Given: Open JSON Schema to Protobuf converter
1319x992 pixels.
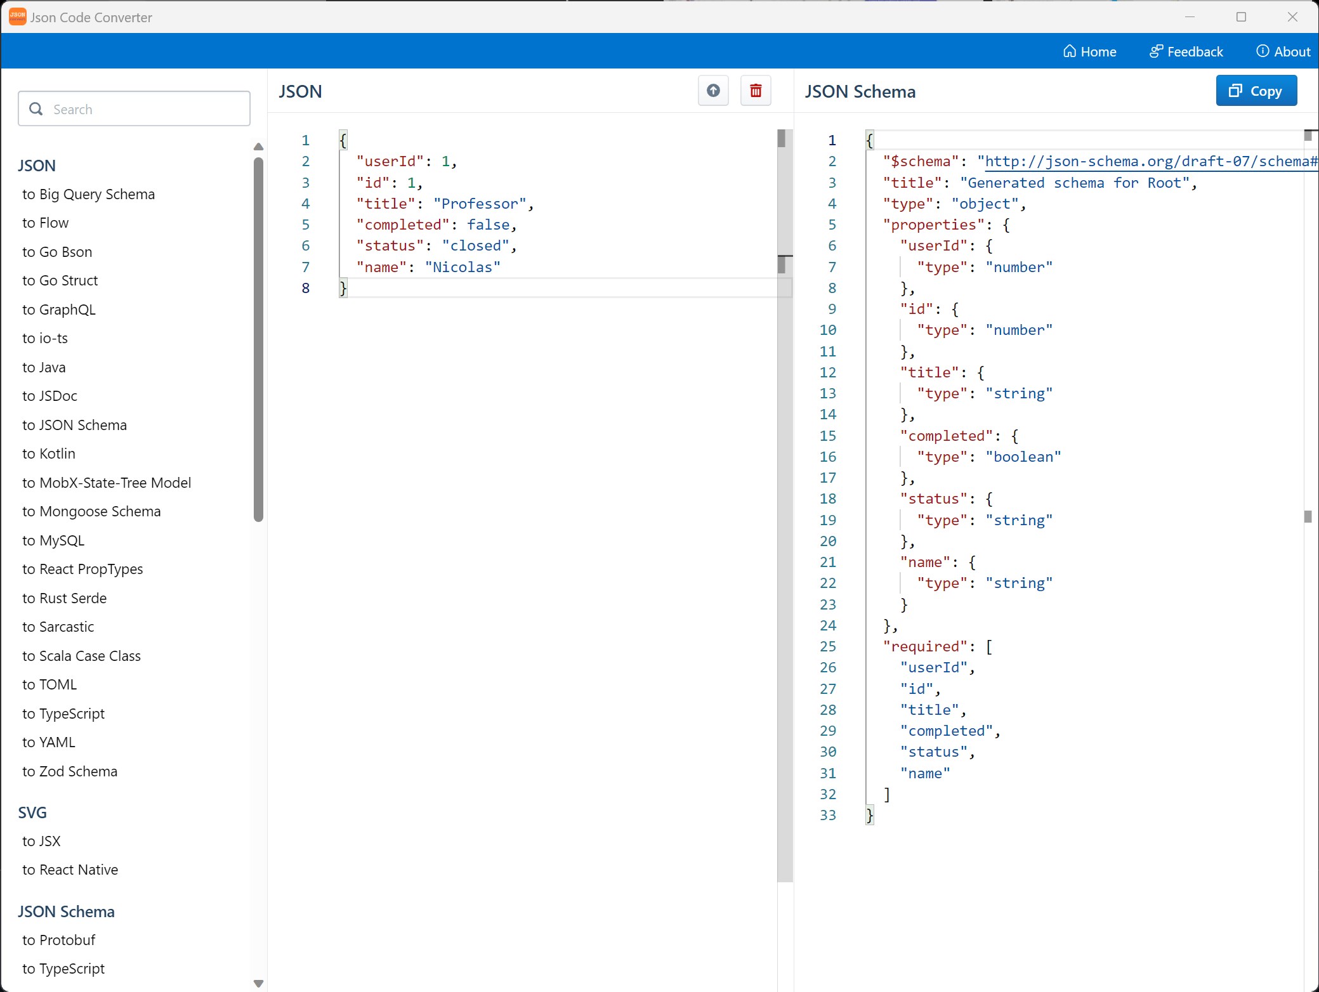Looking at the screenshot, I should coord(58,940).
